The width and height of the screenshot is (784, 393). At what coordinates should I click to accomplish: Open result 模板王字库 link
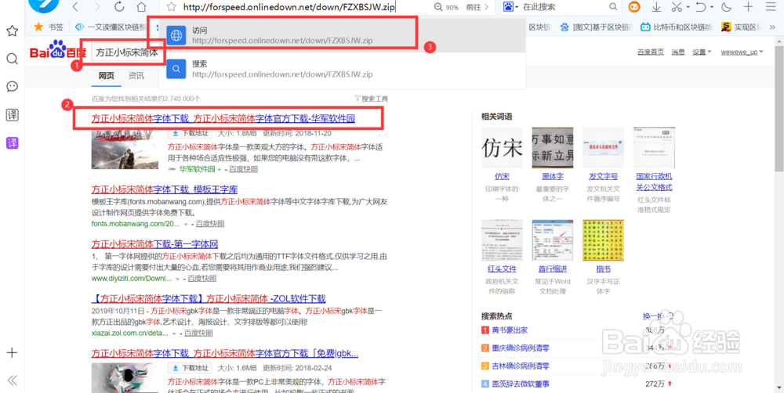(x=165, y=189)
